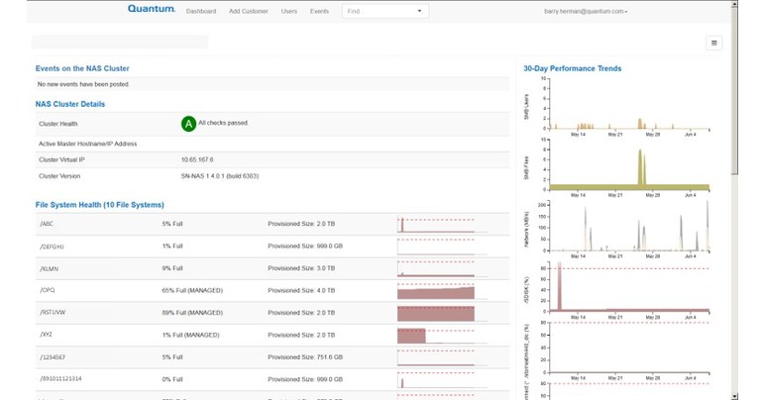Image resolution: width=765 pixels, height=400 pixels.
Task: Open the Events nav item
Action: coord(319,11)
